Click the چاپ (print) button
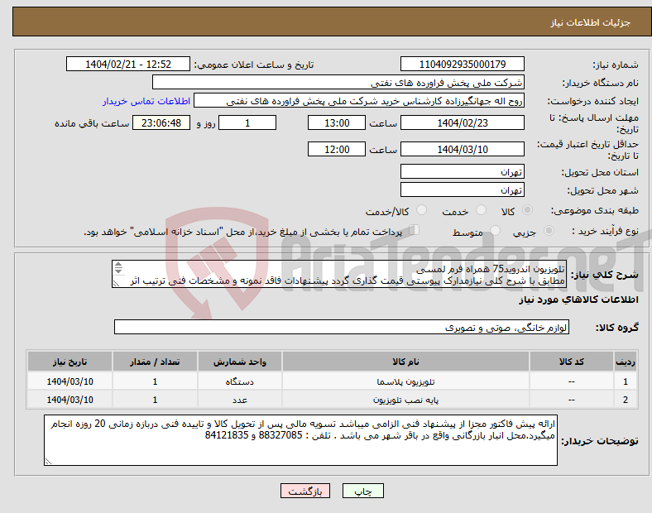Image resolution: width=652 pixels, height=513 pixels. (362, 491)
